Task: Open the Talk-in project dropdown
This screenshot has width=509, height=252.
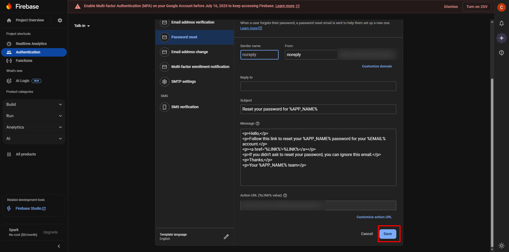Action: (82, 26)
